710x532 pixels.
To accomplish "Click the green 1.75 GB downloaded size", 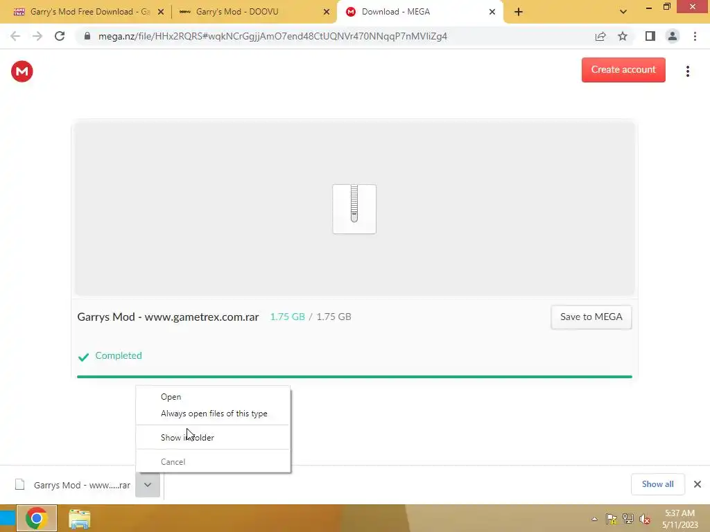I will point(288,317).
